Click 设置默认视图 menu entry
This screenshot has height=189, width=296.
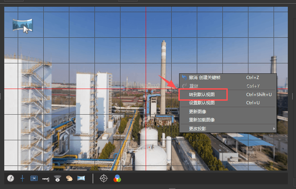click(202, 103)
